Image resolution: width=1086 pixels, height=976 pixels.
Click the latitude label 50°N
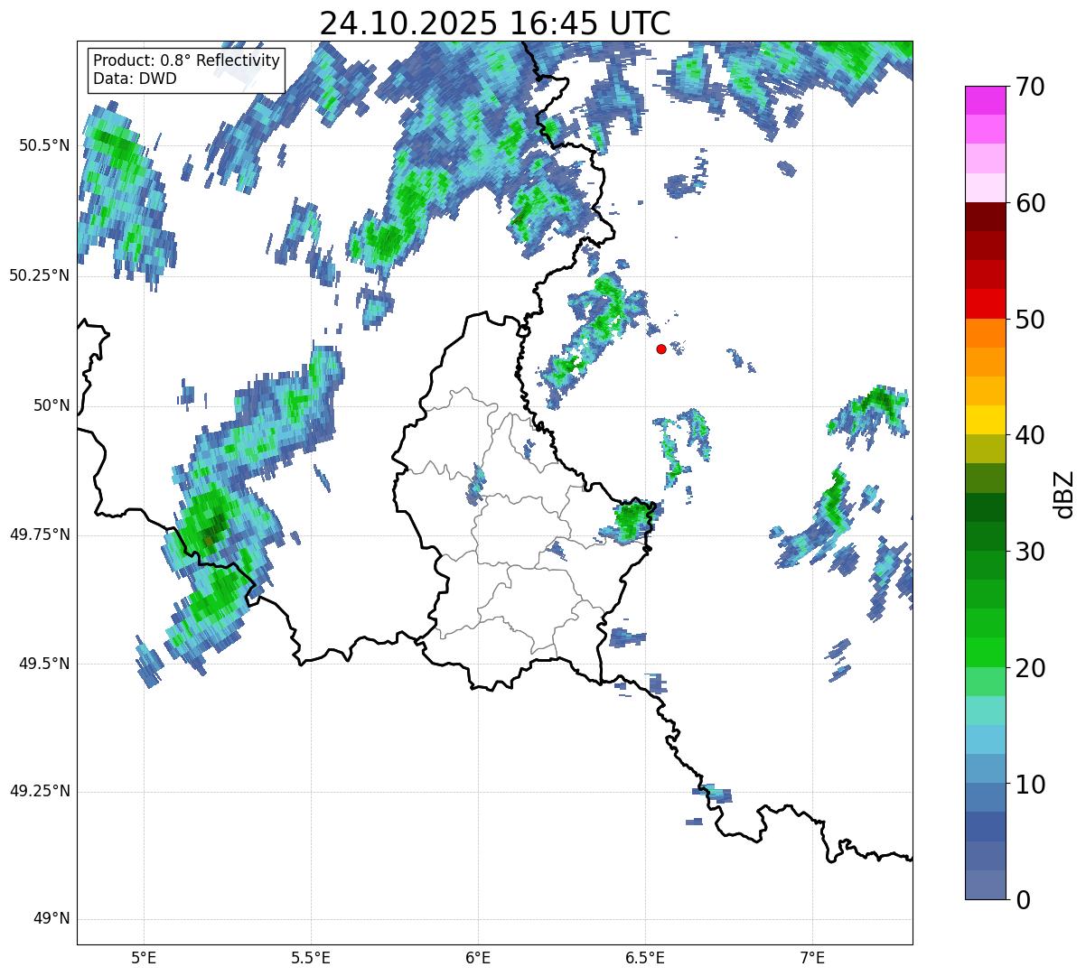point(52,405)
